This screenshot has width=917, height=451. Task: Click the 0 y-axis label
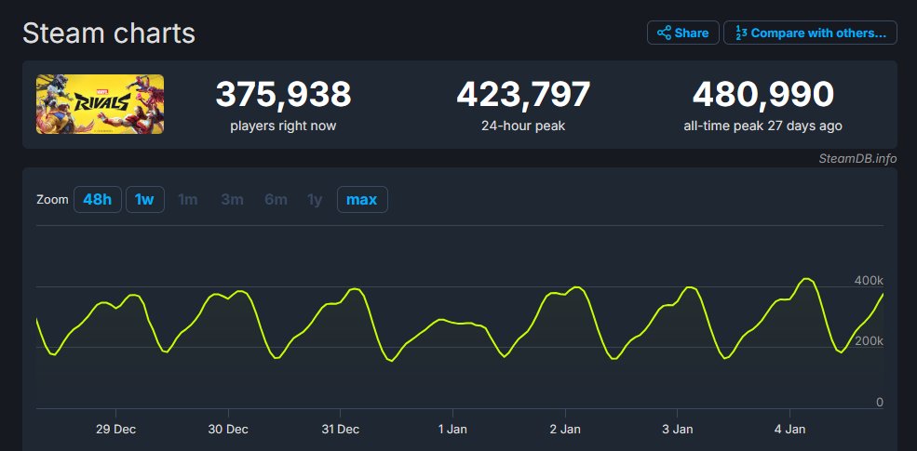[880, 403]
